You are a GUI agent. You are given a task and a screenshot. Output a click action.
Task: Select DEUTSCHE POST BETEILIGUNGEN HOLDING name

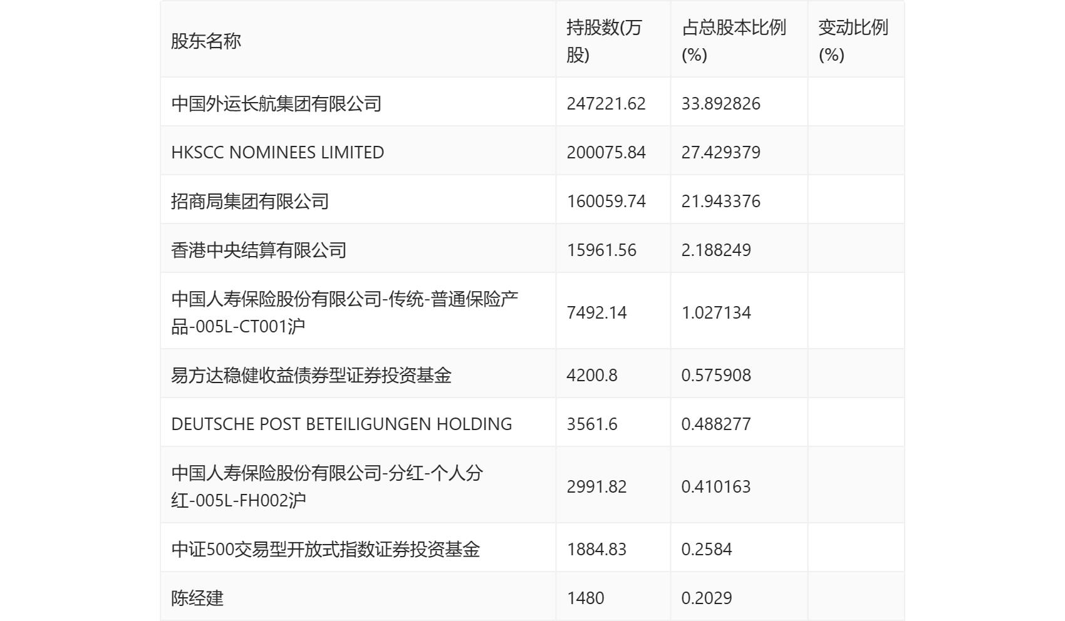(x=341, y=424)
